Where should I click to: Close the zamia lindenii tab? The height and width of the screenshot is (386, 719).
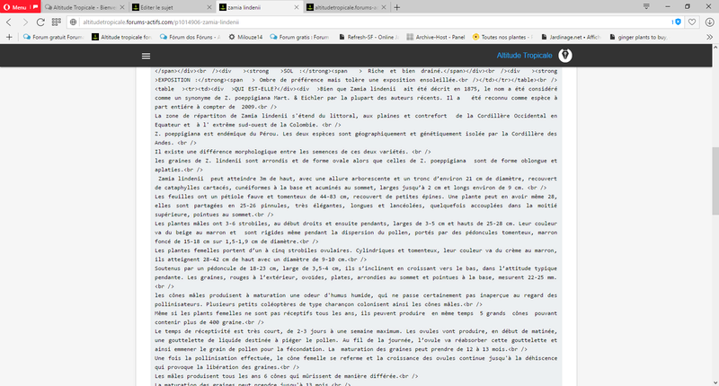pos(297,7)
